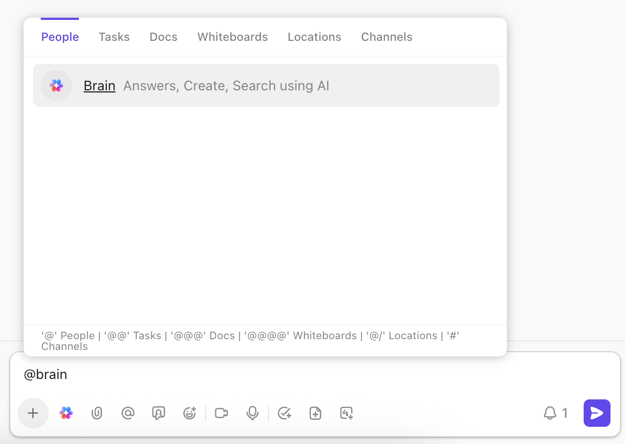Screen dimensions: 625x444
Task: Switch to the Docs tab
Action: [x=163, y=37]
